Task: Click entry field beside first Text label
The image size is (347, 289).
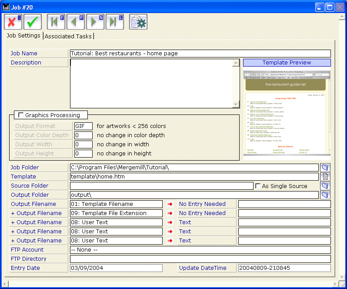Action: (x=284, y=222)
